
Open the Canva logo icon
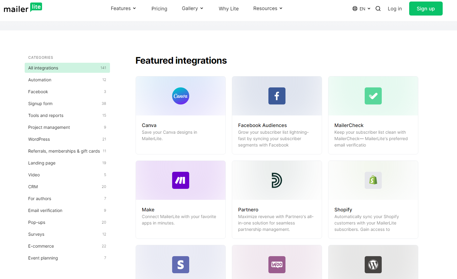[x=181, y=96]
